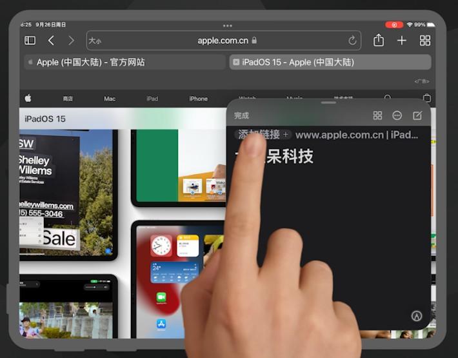Show the tab overview grid
This screenshot has height=358, width=458.
coord(425,40)
